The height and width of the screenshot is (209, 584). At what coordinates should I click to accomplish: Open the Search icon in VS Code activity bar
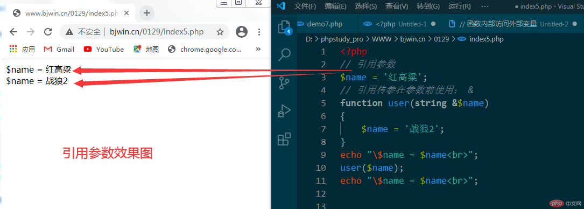284,55
